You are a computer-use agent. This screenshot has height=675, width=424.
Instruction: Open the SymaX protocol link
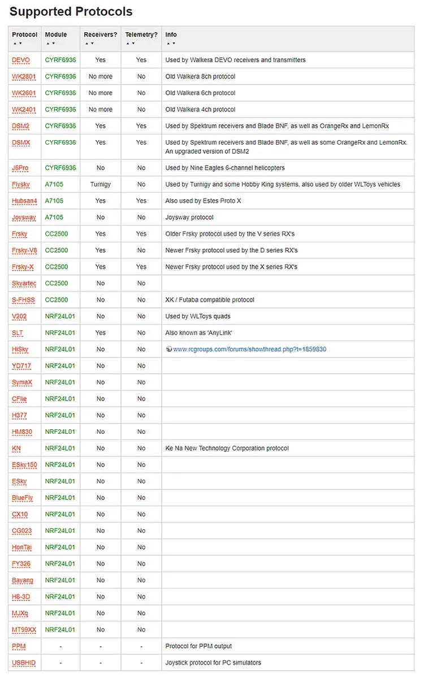[22, 382]
